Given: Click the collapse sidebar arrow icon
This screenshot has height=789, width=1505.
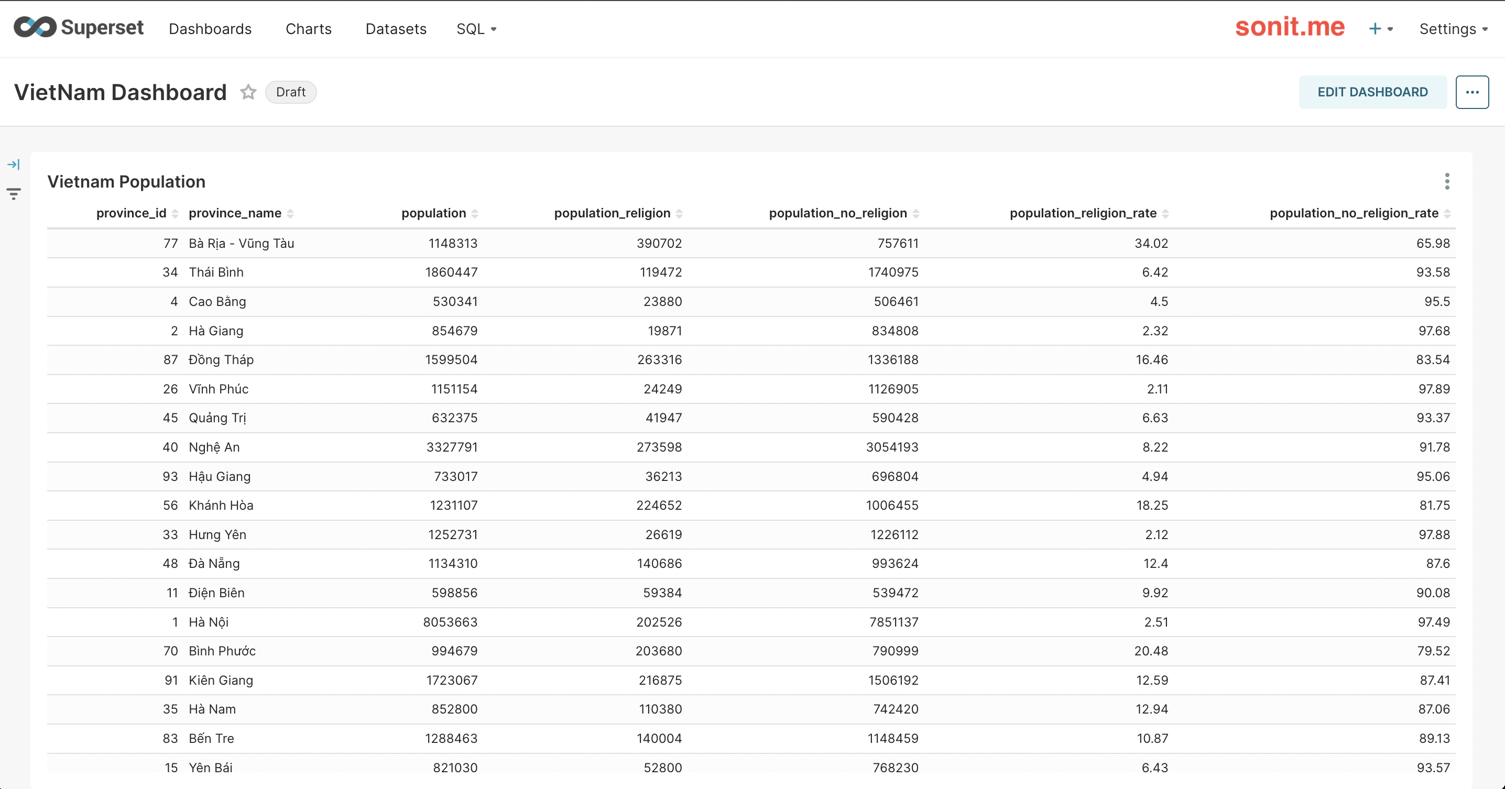Looking at the screenshot, I should click(x=14, y=164).
